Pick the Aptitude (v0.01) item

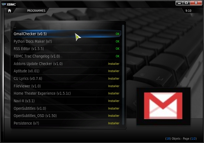click(67, 71)
